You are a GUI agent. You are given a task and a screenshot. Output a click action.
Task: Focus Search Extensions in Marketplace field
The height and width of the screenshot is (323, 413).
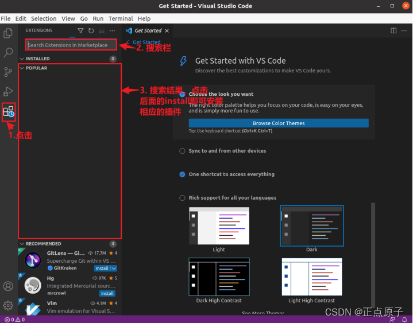pyautogui.click(x=71, y=45)
